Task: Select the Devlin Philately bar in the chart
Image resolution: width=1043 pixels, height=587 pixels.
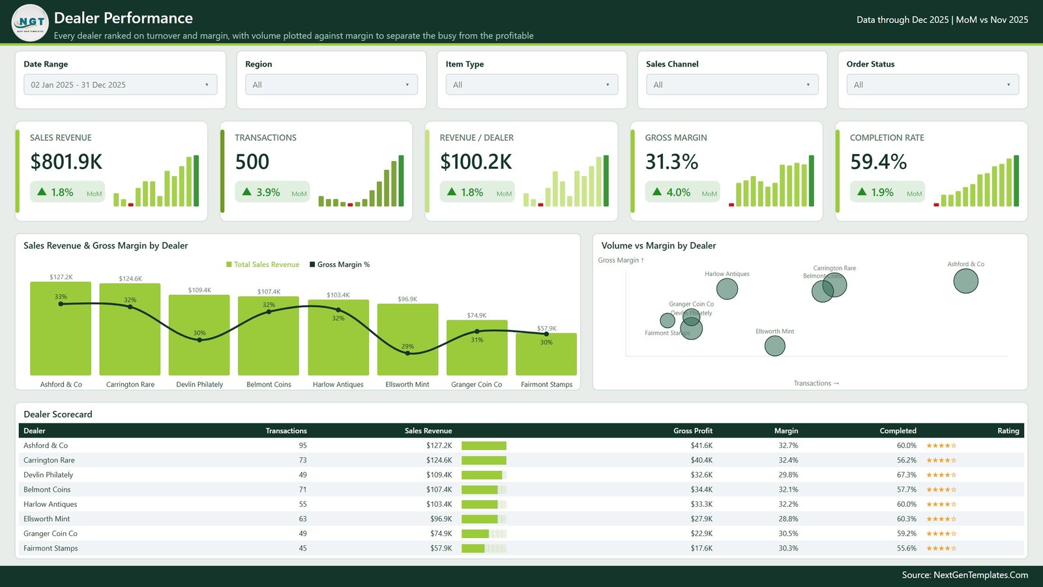Action: pyautogui.click(x=199, y=335)
